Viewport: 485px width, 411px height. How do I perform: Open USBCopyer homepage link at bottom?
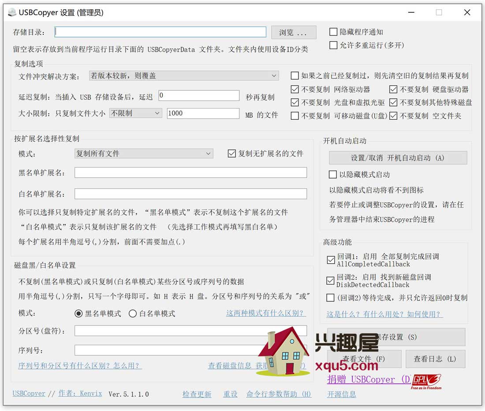pos(29,393)
